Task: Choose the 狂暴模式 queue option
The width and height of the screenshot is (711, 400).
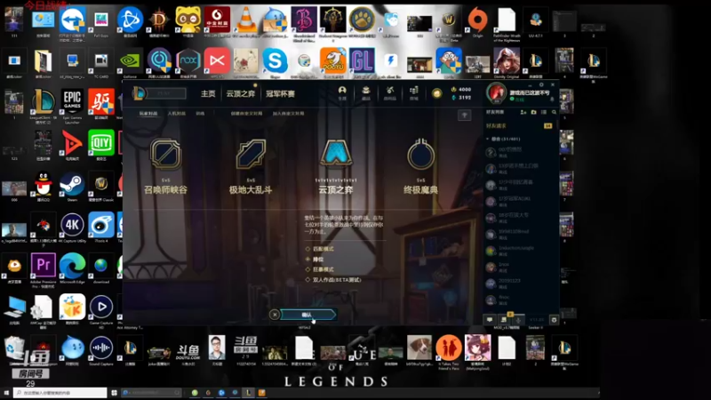Action: [320, 269]
